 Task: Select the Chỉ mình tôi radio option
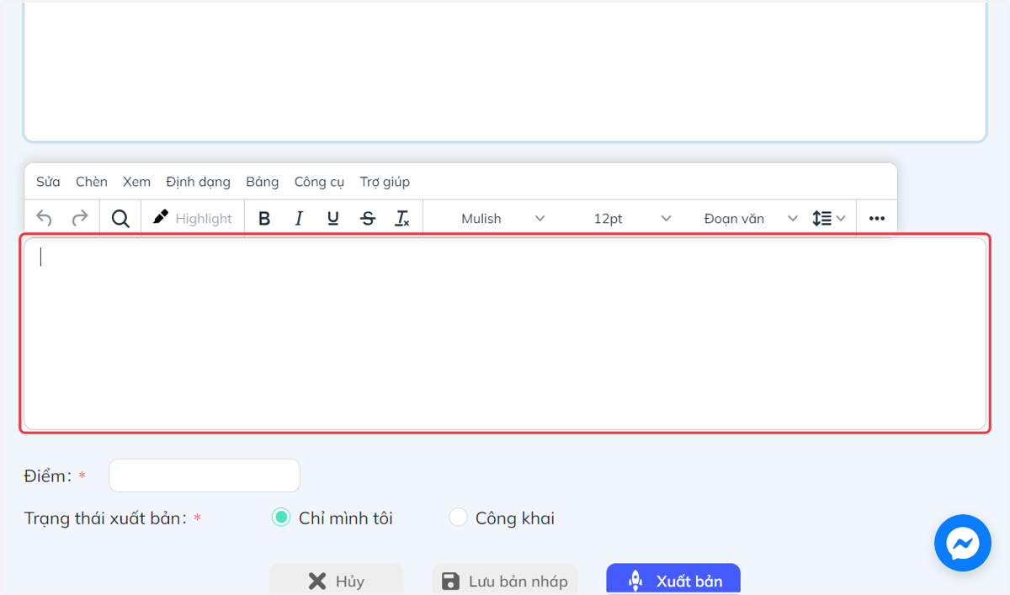(281, 518)
